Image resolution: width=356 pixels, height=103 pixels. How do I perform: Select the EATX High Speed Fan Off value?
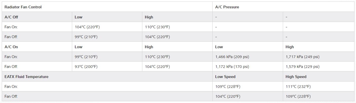click(x=298, y=96)
